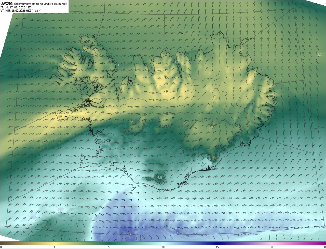Click the 7.6 precipitation value label

(82, 193)
